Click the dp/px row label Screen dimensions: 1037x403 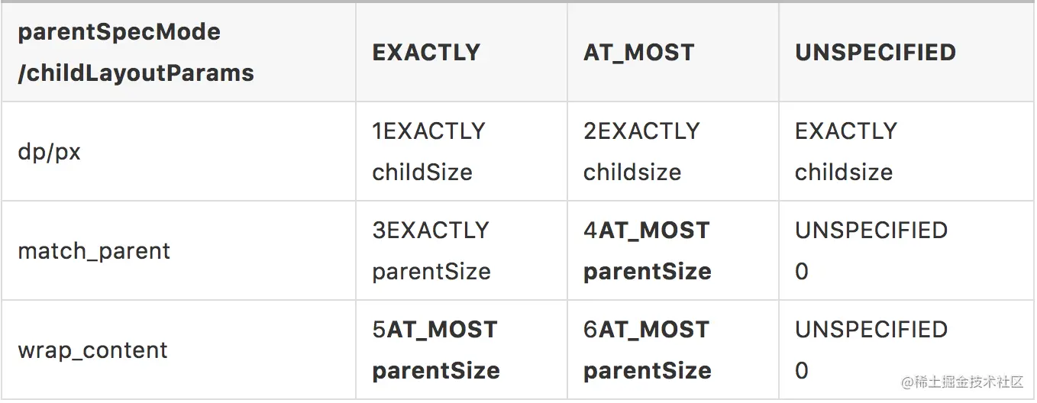coord(49,152)
